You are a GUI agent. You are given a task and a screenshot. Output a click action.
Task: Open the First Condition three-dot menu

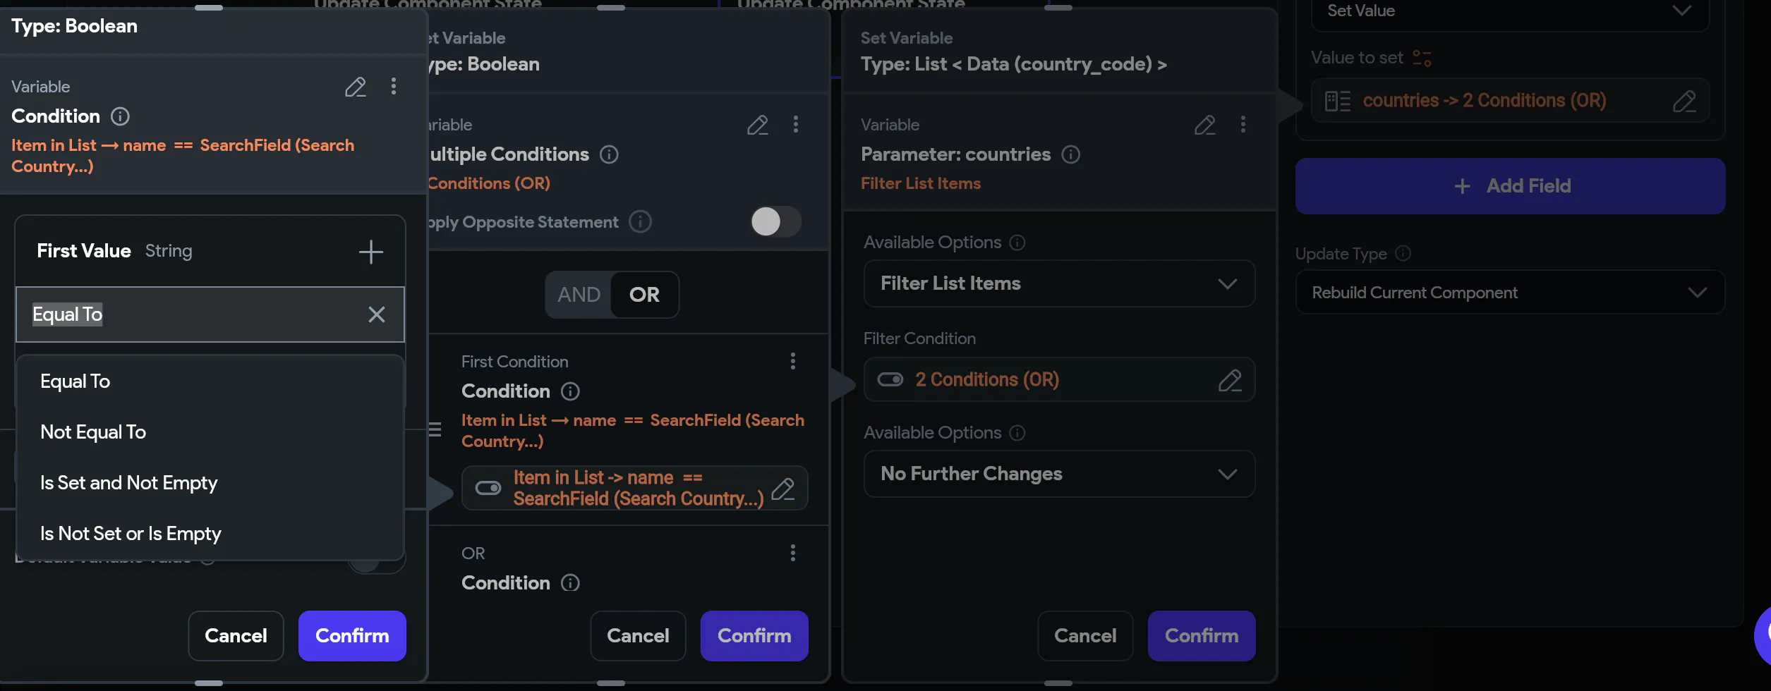[x=793, y=362]
